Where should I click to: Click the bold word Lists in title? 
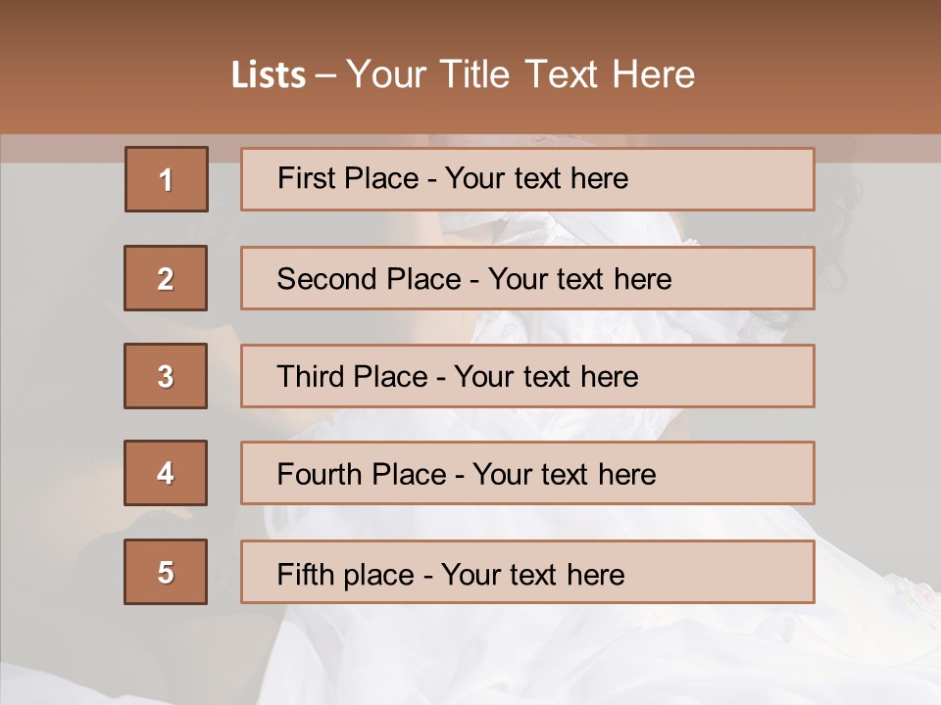click(269, 75)
